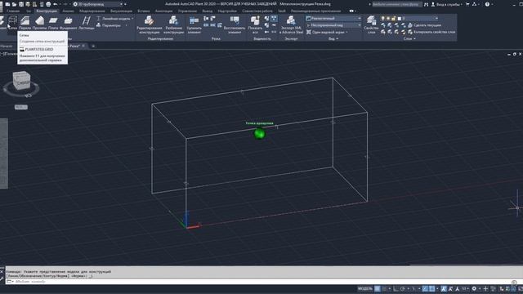
Task: Click the lightbulb layer on/off icon
Action: pos(383,18)
